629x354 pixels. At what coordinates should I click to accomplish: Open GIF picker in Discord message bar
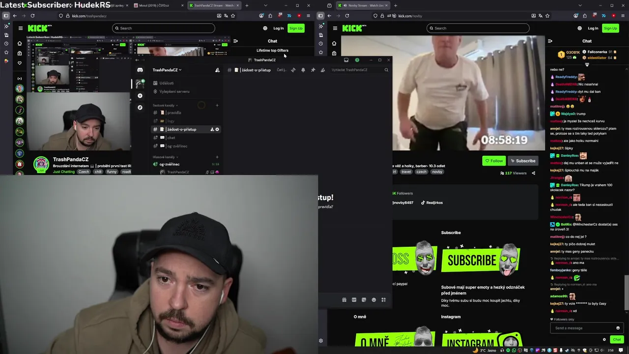click(x=354, y=299)
